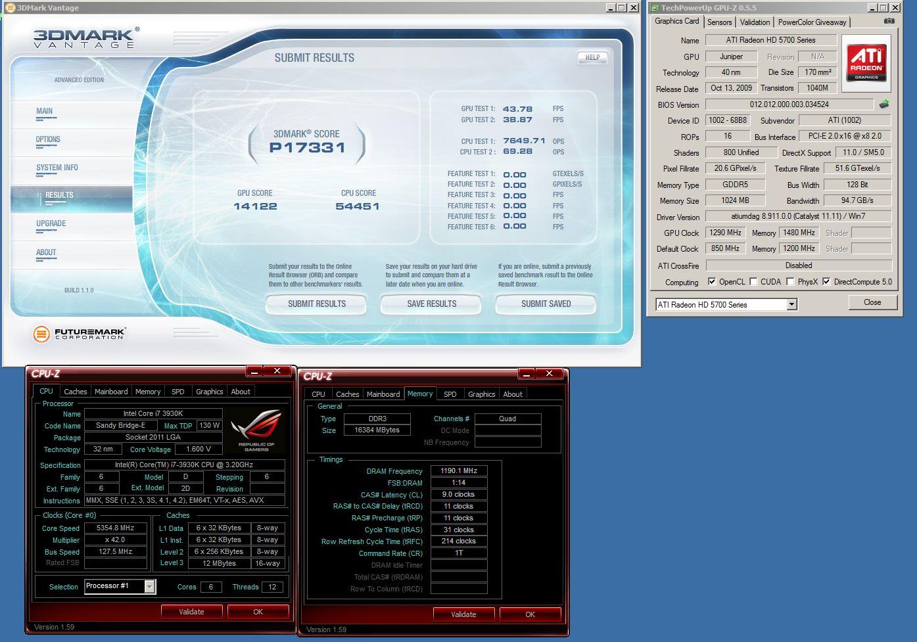Click OK in the left CPU-Z window
Viewport: 917px width, 642px height.
coord(258,612)
